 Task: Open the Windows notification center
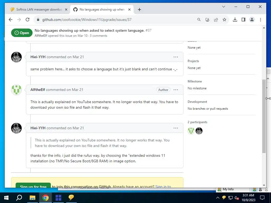pyautogui.click(x=262, y=198)
